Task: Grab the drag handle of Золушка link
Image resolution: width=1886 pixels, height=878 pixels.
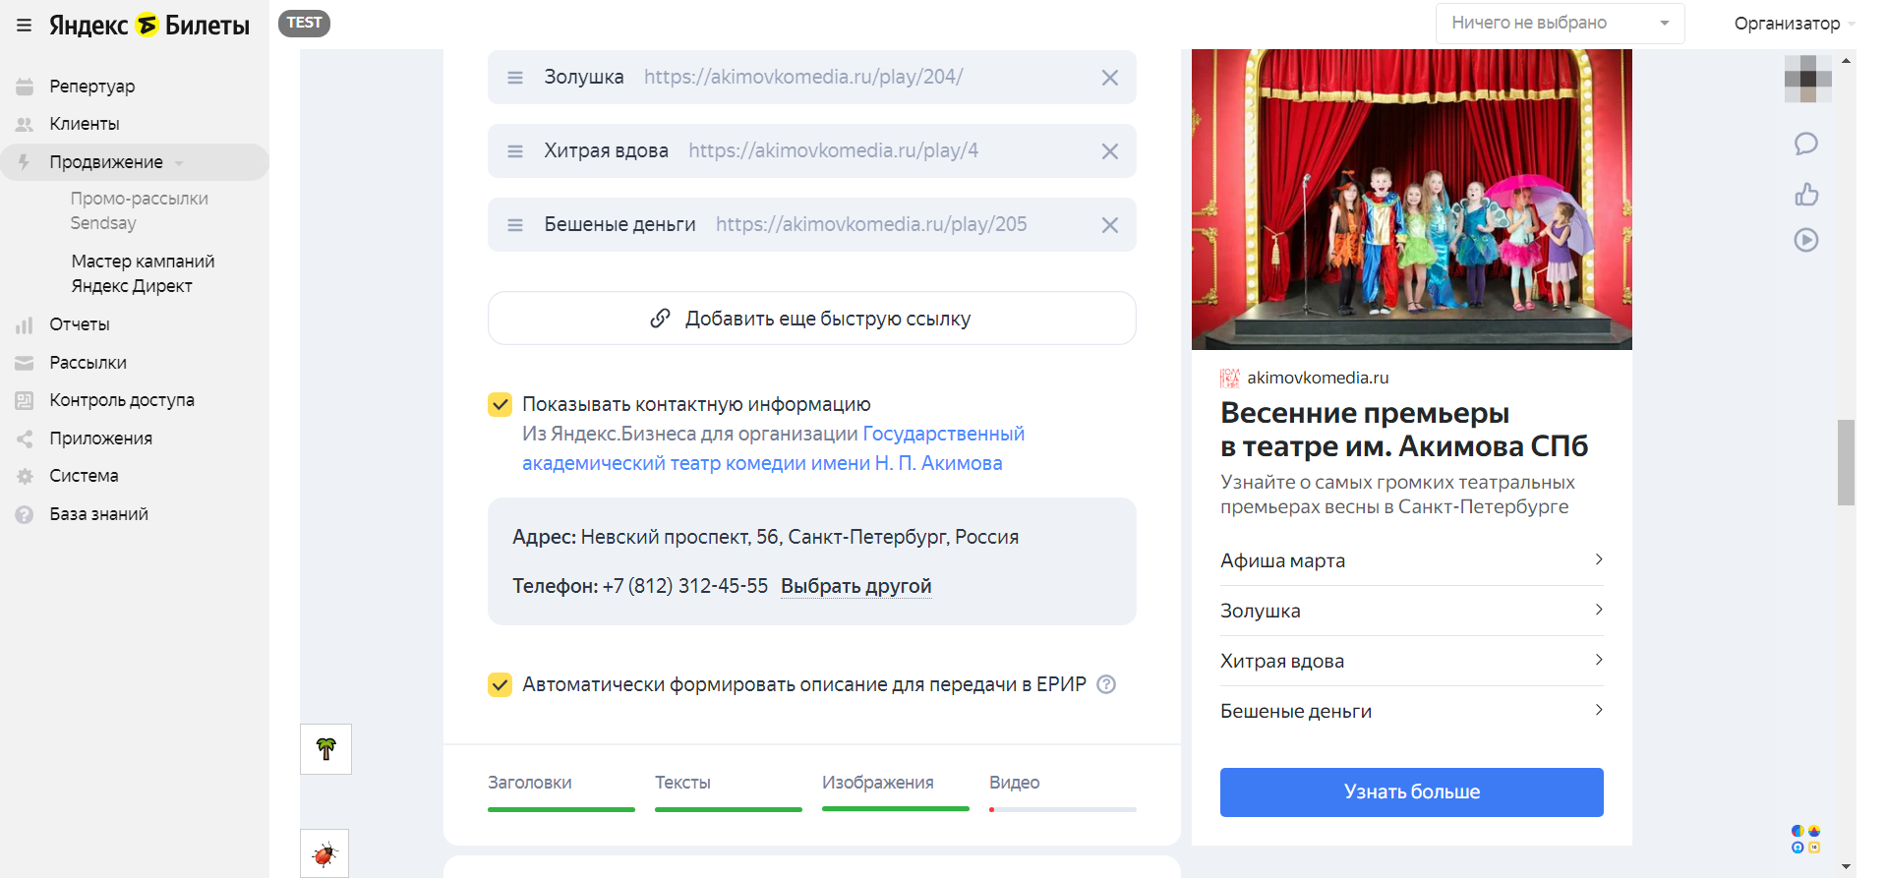Action: (x=515, y=77)
